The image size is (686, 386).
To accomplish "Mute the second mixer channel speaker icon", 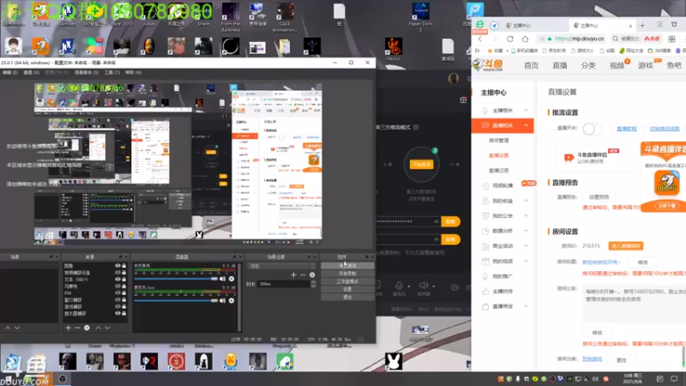I will [x=223, y=301].
